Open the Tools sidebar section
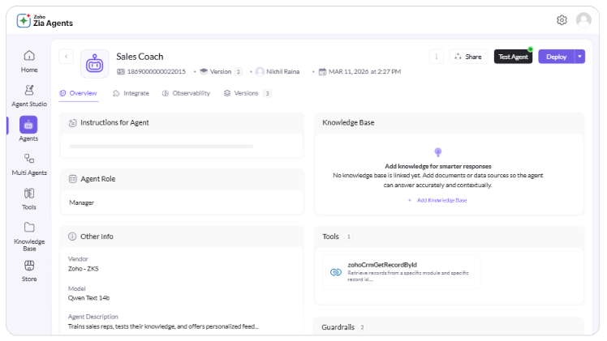Viewport: 607px width, 341px height. (x=29, y=199)
